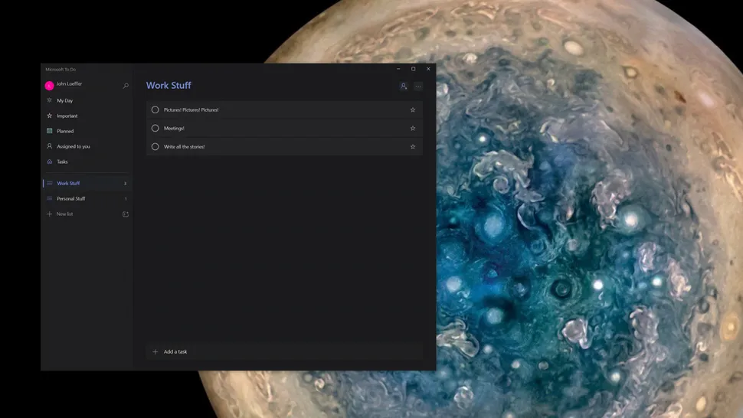Complete the Pictures! Pictures! Pictures! task circle
This screenshot has height=418, width=743.
pyautogui.click(x=155, y=109)
